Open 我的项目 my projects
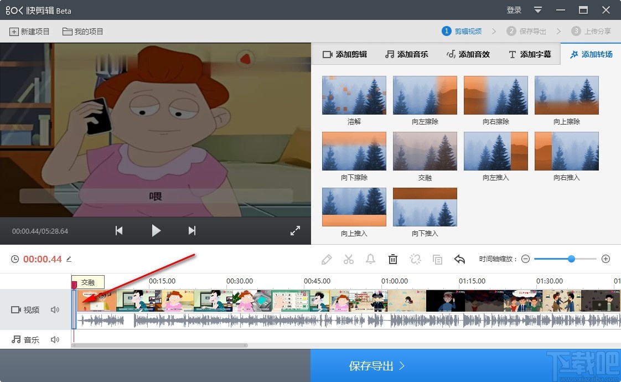Screen dimensions: 621x382 click(83, 32)
